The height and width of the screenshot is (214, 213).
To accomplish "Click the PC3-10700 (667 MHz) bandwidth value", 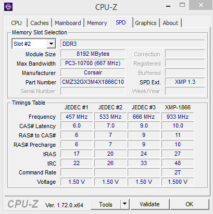I will [x=93, y=63].
